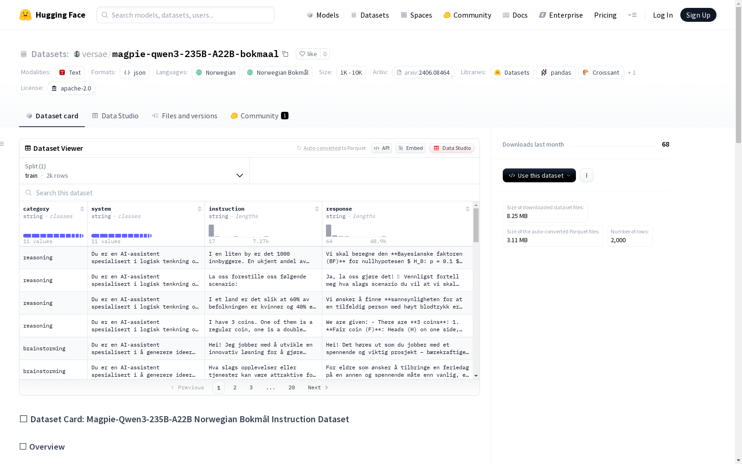Select the Dataset card tab
The width and height of the screenshot is (742, 464).
tap(52, 116)
